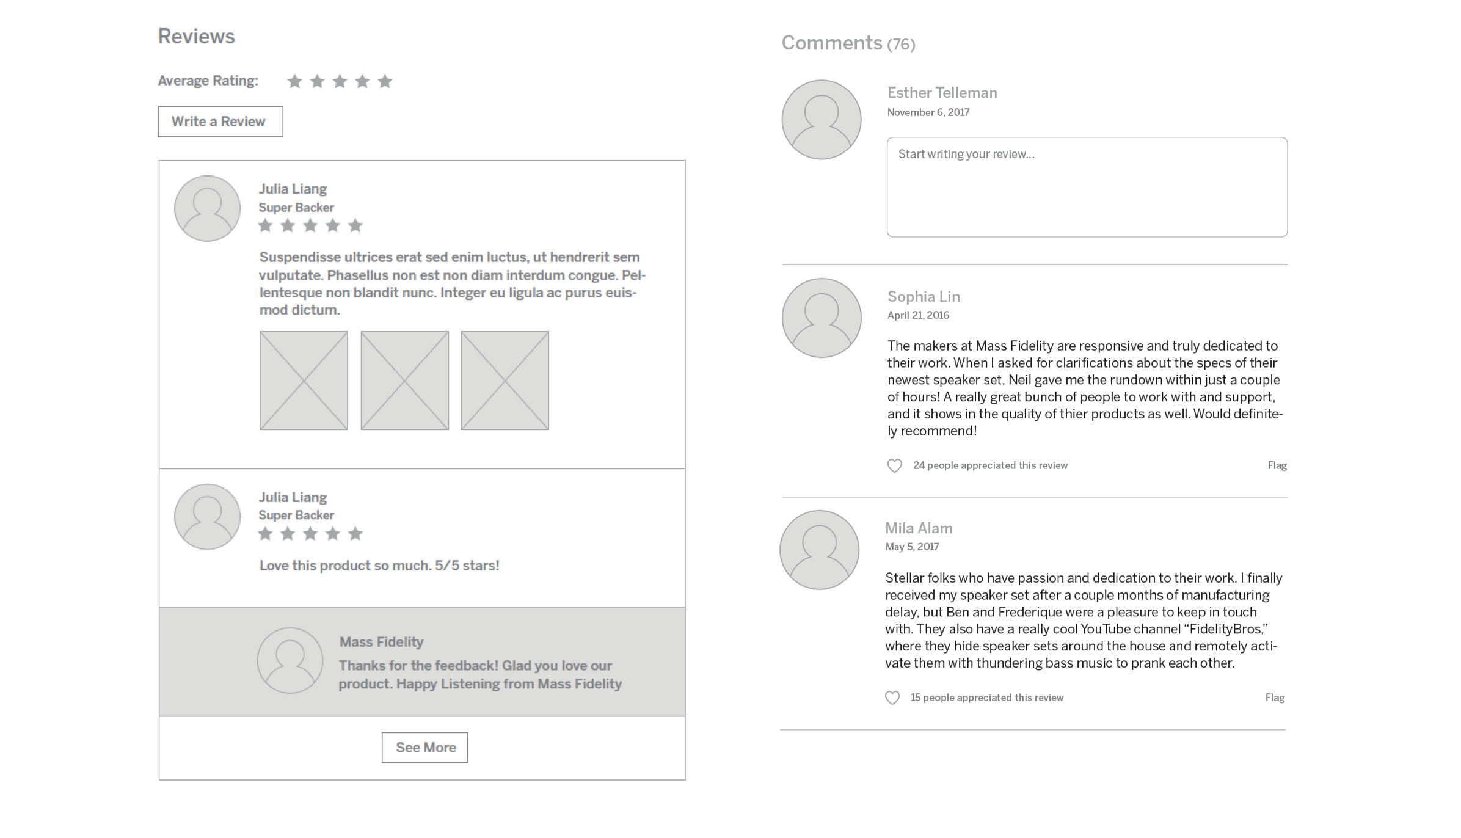Flag Sophia Lin's review

pyautogui.click(x=1277, y=465)
